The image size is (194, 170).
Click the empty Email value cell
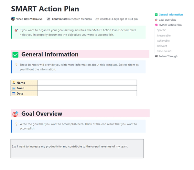tap(87, 88)
